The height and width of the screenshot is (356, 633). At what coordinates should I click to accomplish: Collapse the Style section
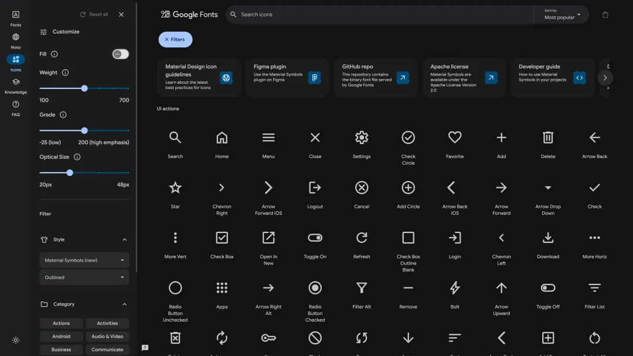(124, 239)
